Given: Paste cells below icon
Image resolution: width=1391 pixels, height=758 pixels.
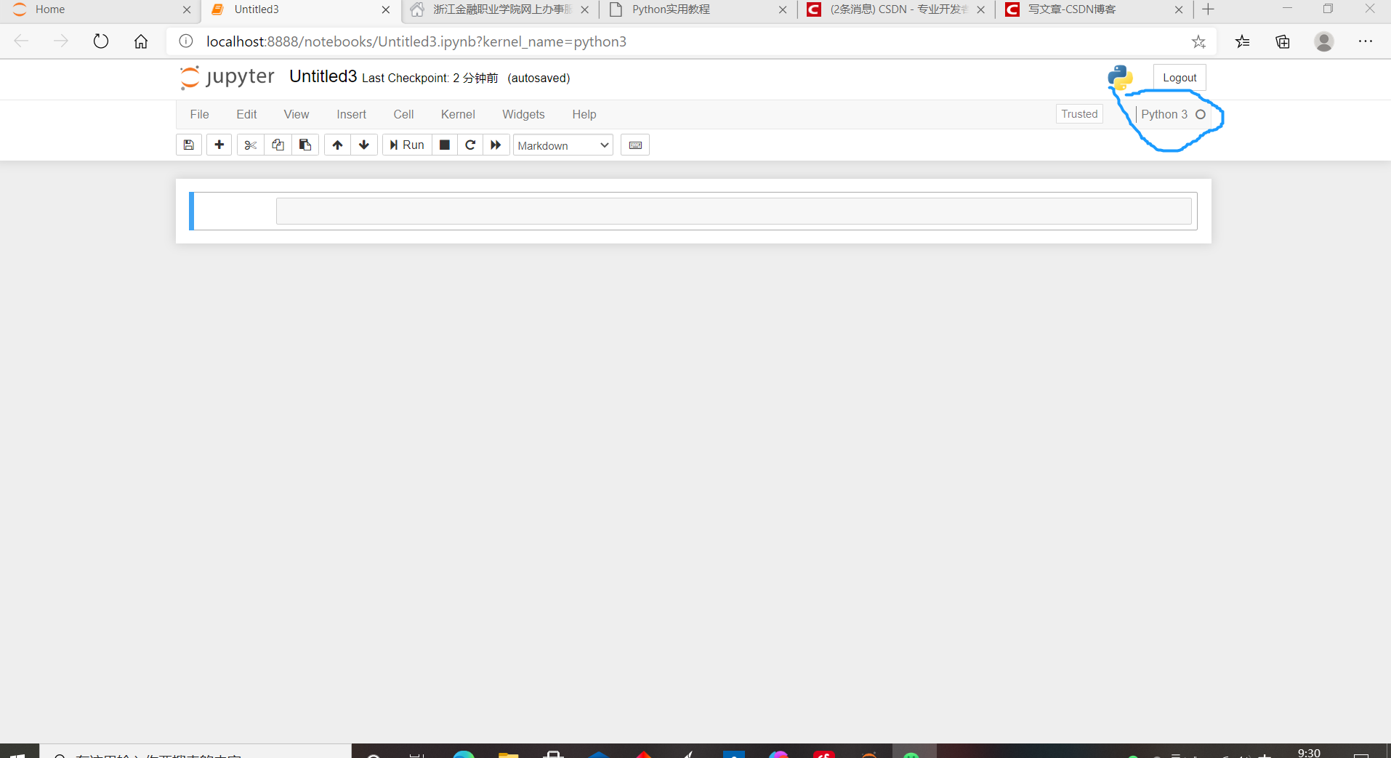Looking at the screenshot, I should [x=305, y=145].
